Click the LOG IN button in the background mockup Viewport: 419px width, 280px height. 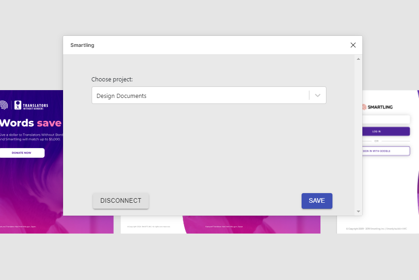click(x=386, y=131)
